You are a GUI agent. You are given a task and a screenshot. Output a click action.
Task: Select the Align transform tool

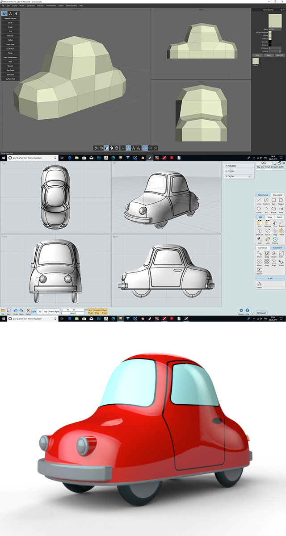(x=273, y=263)
